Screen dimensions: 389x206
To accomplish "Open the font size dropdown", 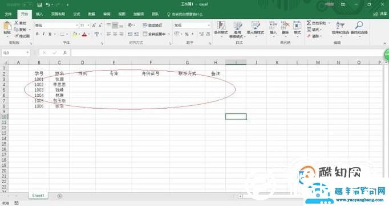I will [x=88, y=25].
